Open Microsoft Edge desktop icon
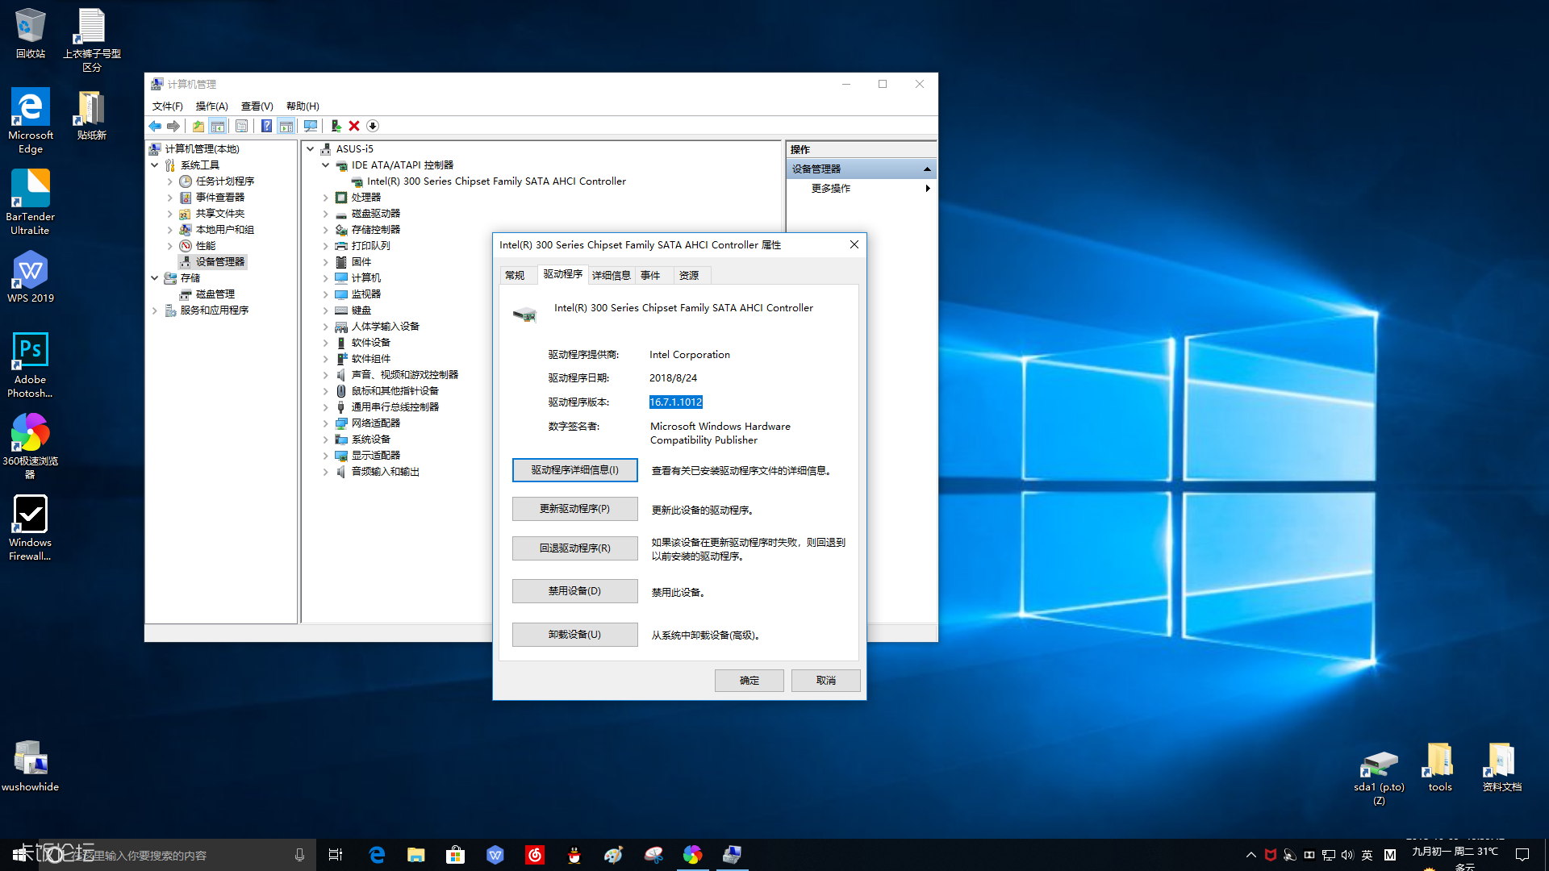The width and height of the screenshot is (1549, 871). (x=31, y=121)
